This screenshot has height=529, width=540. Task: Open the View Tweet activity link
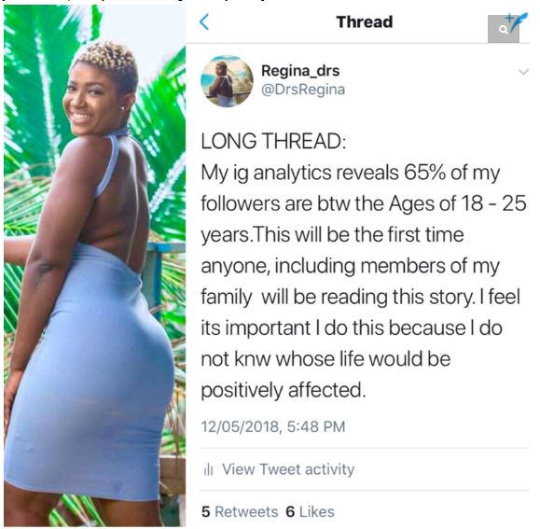click(288, 469)
